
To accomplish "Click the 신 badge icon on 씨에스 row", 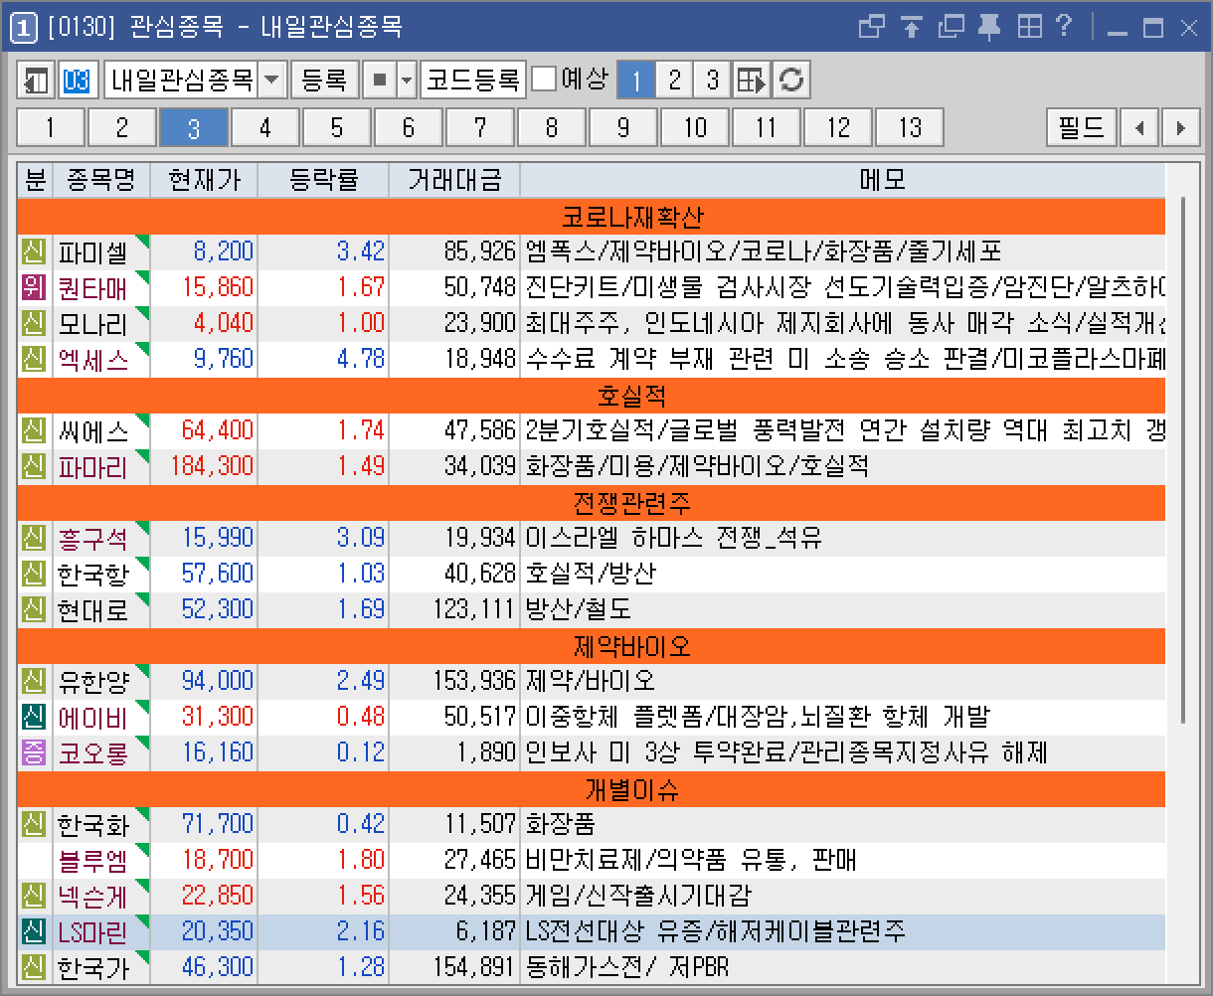I will click(34, 429).
